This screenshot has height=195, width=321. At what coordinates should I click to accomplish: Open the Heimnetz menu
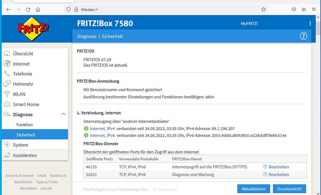[23, 84]
